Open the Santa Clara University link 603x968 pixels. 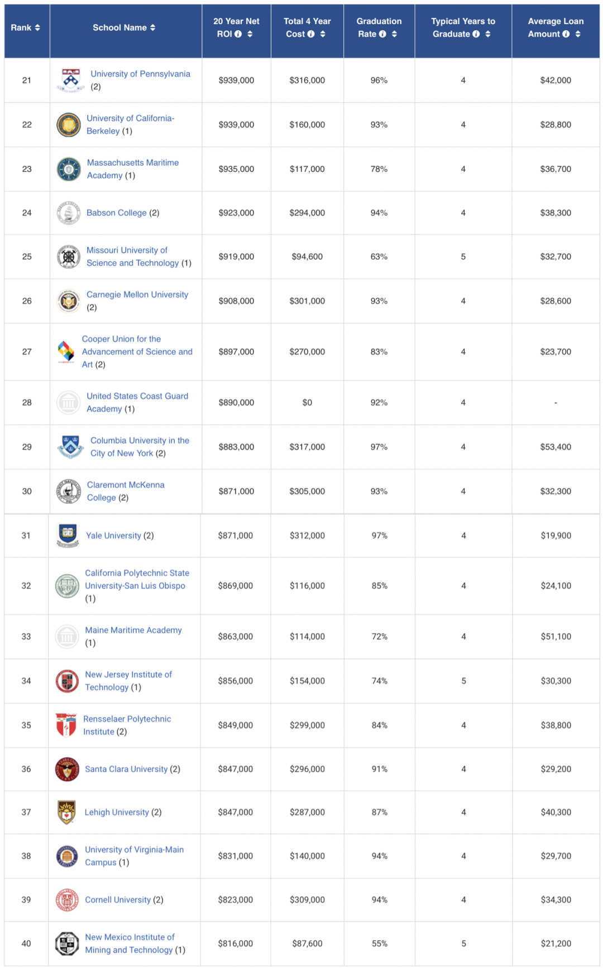coord(126,769)
